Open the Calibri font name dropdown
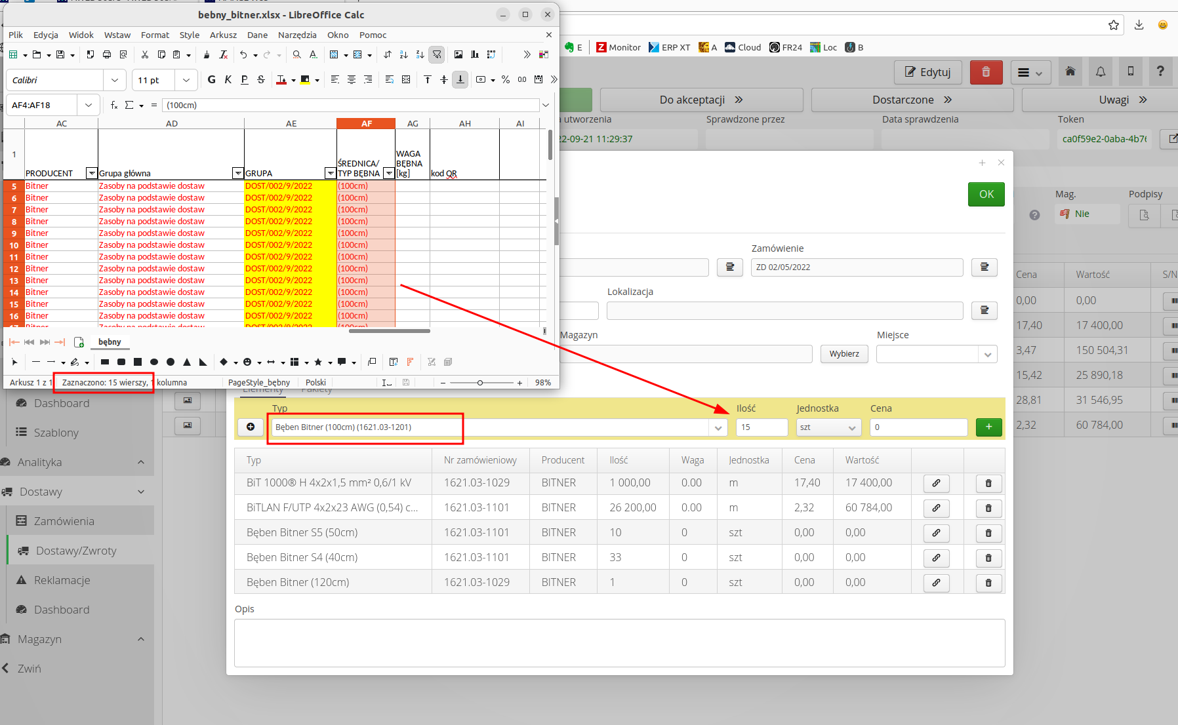The image size is (1178, 725). (115, 79)
